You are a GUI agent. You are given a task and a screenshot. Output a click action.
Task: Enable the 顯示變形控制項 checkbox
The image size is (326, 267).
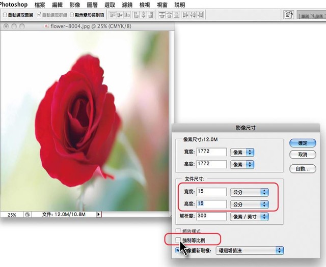[x=72, y=15]
